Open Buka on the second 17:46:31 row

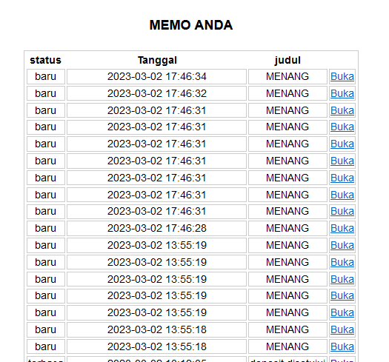[x=342, y=127]
